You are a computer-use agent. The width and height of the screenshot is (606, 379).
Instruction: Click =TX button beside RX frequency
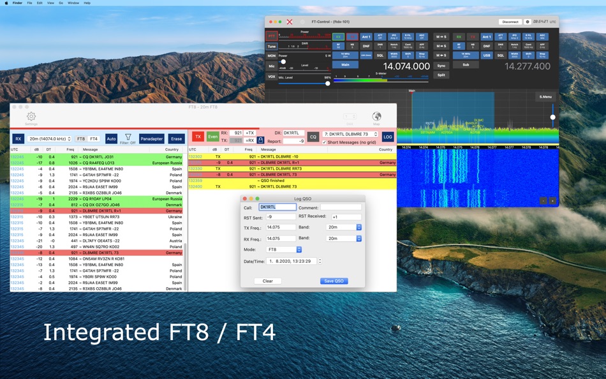[249, 133]
